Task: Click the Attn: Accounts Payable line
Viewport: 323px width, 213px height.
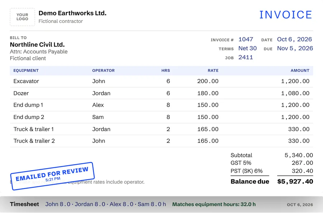Action: [x=39, y=52]
